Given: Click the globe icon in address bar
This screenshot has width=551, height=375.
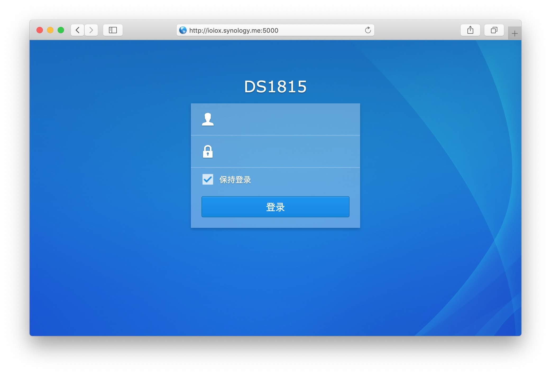Looking at the screenshot, I should (x=183, y=30).
